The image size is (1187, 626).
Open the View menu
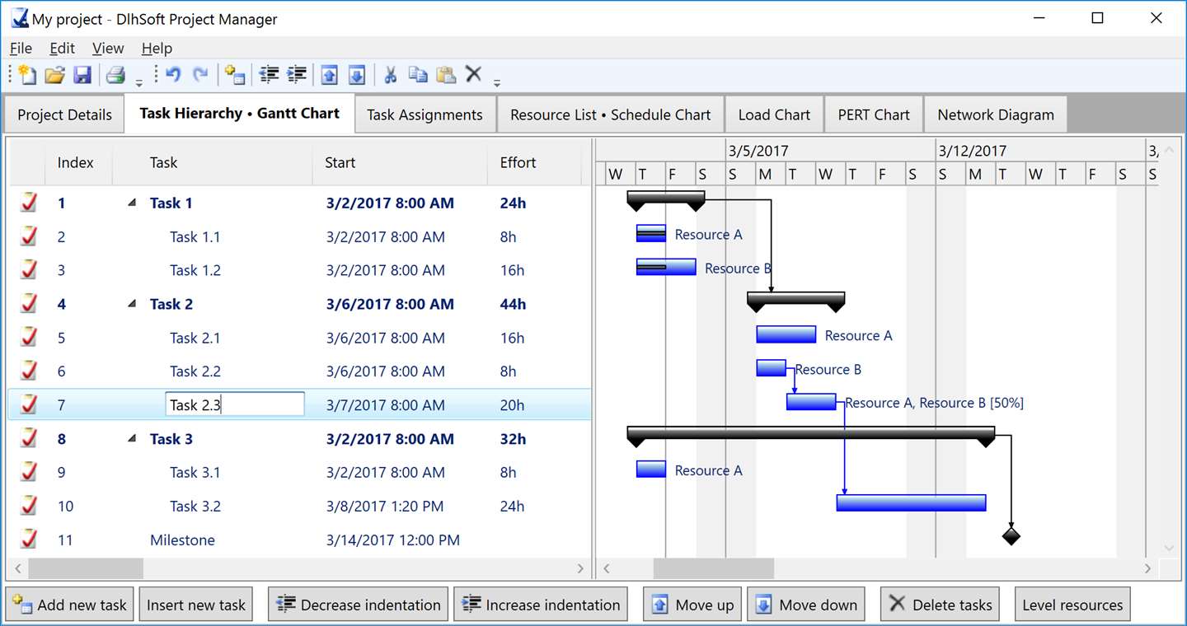tap(108, 48)
